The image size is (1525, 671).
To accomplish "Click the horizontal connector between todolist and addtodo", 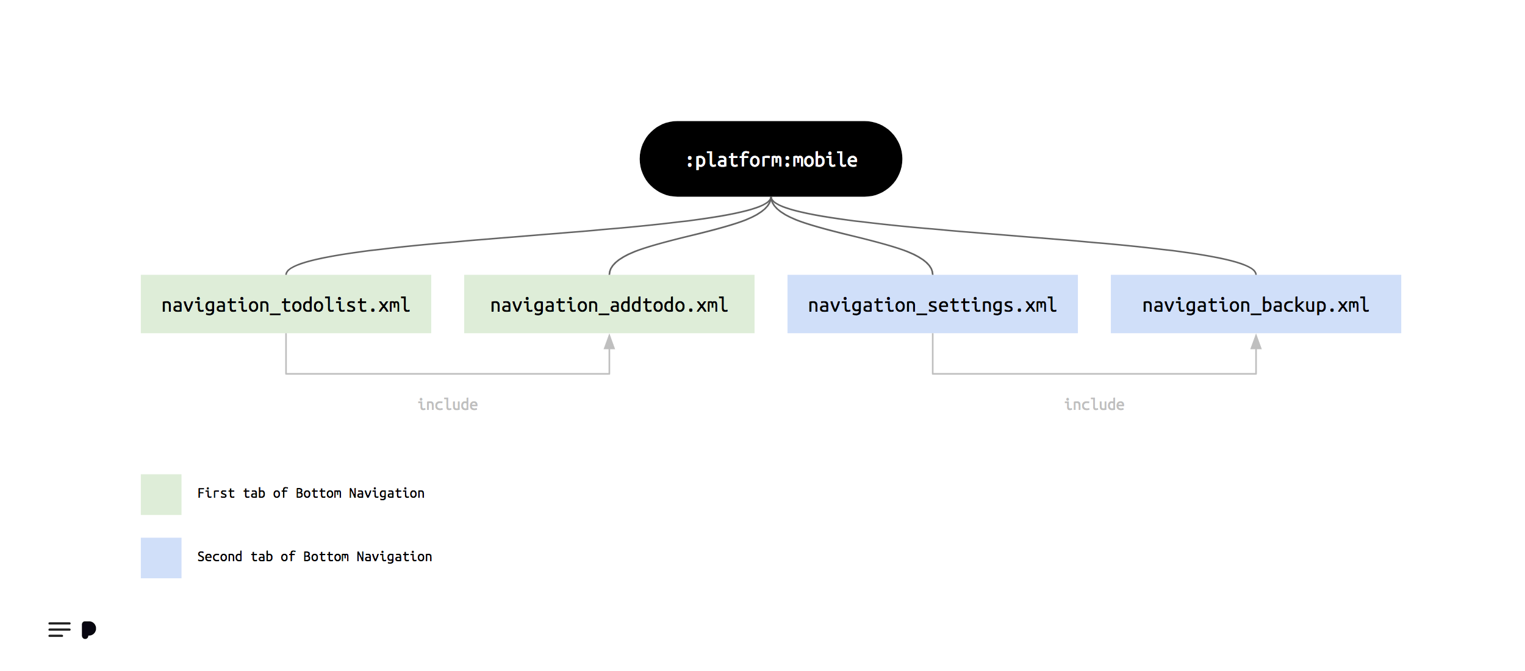I will click(448, 374).
